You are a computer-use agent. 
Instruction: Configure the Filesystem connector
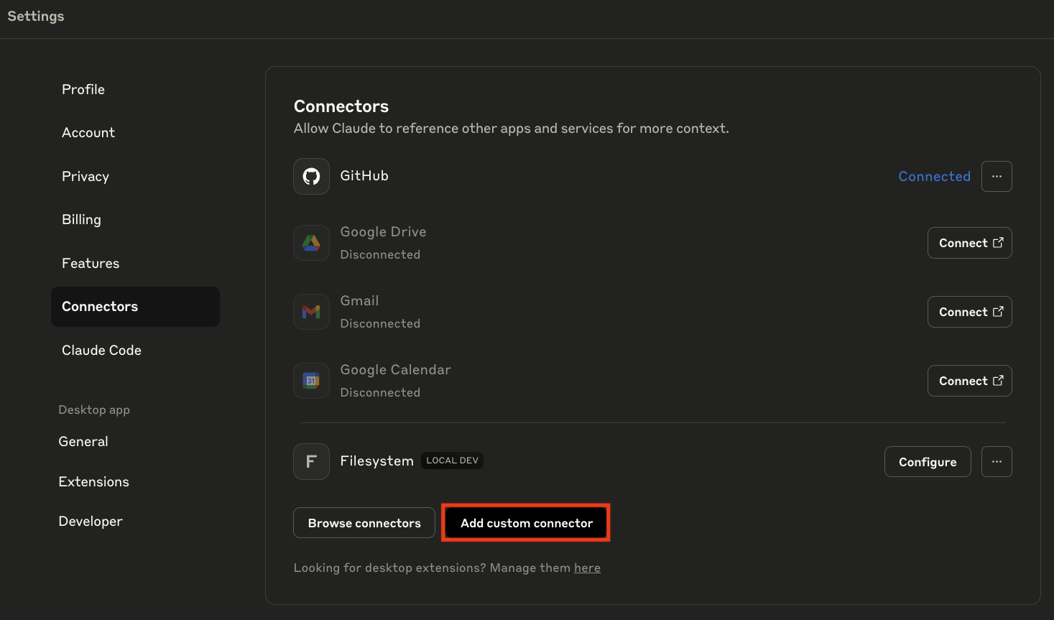(x=927, y=461)
